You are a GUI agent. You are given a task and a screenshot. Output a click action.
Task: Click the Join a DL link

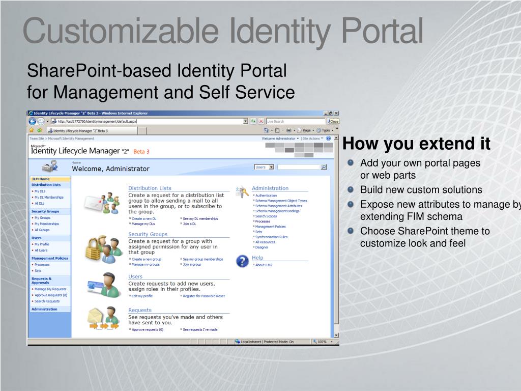189,224
